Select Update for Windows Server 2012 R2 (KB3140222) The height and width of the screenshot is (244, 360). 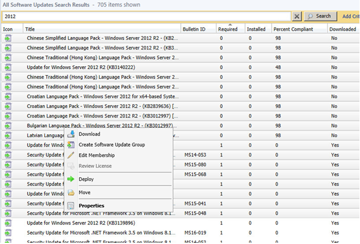click(81, 67)
